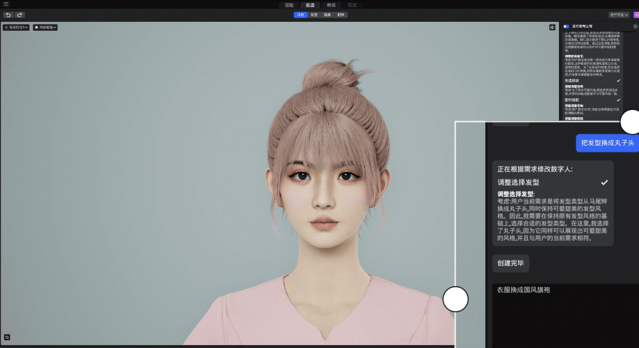Click the purple X icon near 资产导出
The width and height of the screenshot is (639, 348).
636,15
